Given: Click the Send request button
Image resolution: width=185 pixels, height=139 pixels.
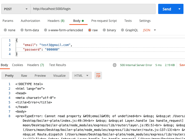Looking at the screenshot, I should tap(167, 9).
